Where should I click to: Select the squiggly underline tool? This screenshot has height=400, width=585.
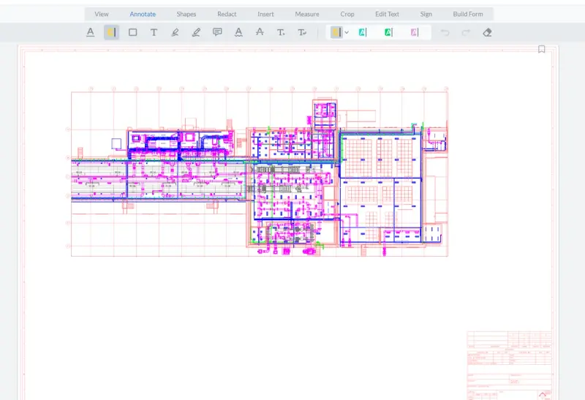pyautogui.click(x=238, y=32)
